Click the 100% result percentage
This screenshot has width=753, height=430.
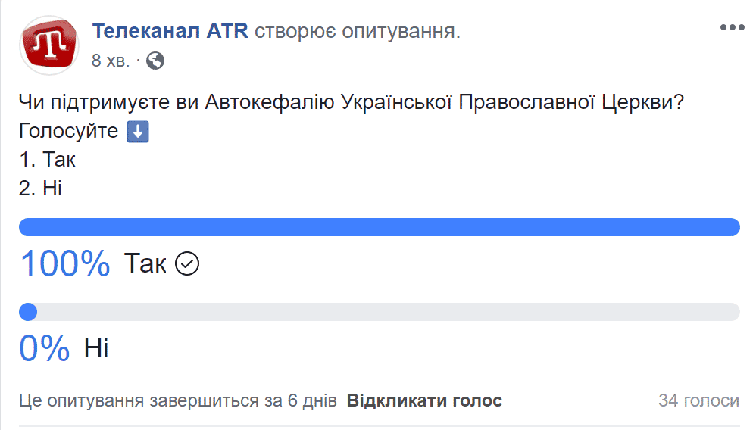[65, 263]
